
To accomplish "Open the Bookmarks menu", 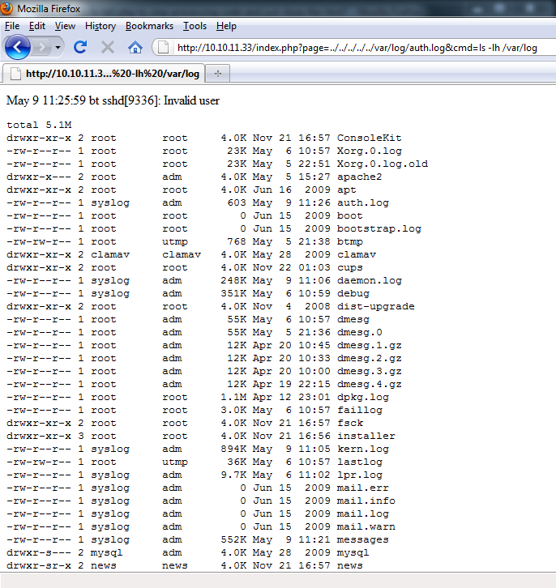I will (149, 26).
